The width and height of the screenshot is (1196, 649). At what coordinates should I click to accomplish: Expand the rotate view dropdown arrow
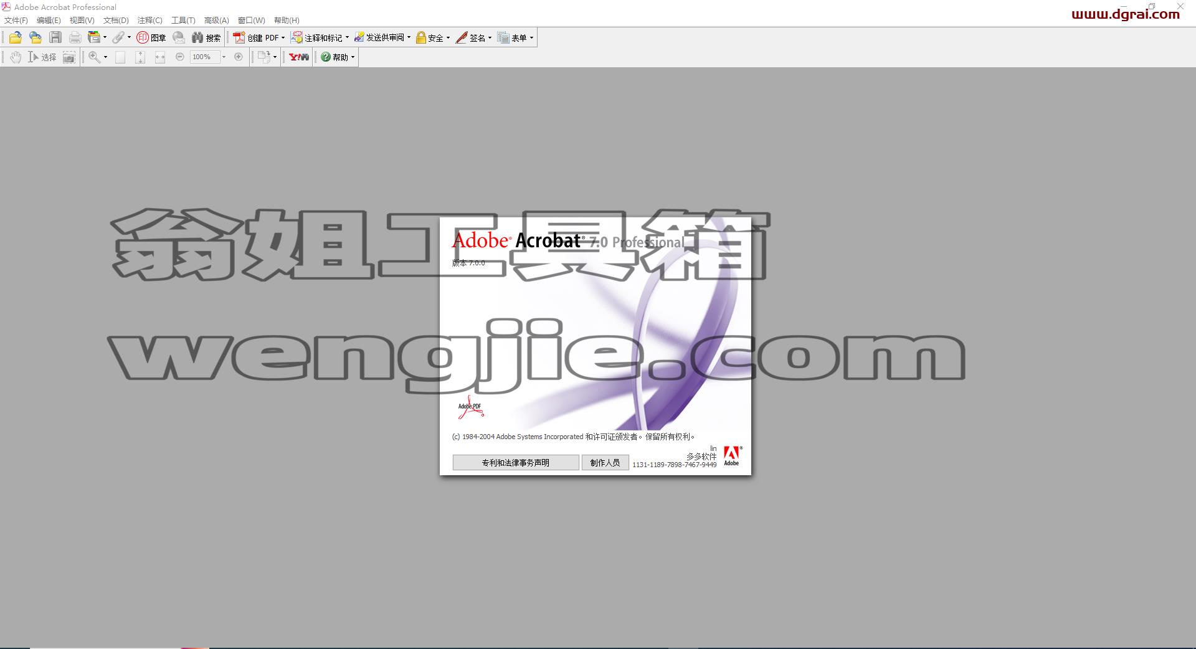pyautogui.click(x=275, y=57)
